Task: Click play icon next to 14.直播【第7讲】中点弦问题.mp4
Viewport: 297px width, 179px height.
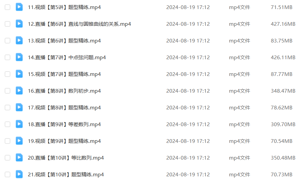Action: point(19,57)
